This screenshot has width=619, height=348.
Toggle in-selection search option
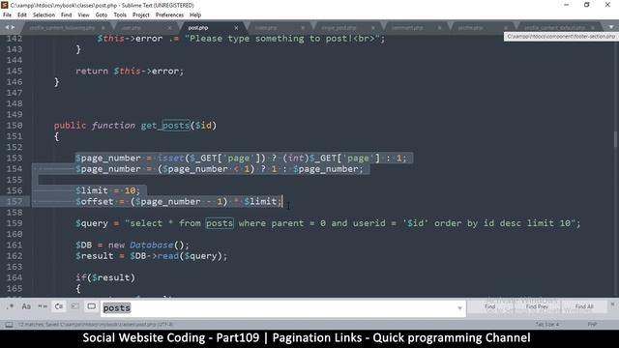point(75,306)
